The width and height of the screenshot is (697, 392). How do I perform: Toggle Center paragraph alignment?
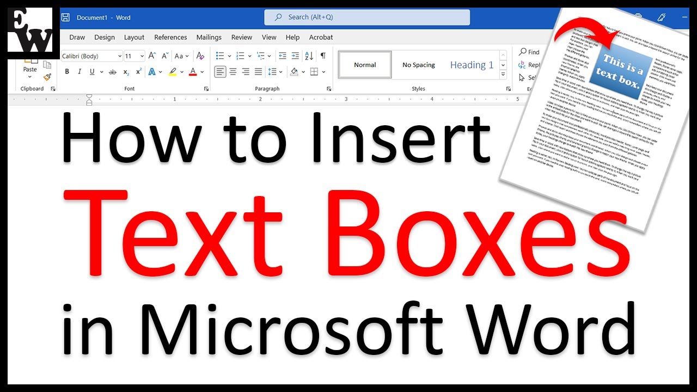233,72
